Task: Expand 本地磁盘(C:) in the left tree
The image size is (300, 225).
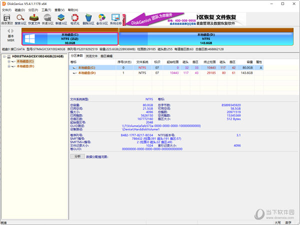Action: 8,61
